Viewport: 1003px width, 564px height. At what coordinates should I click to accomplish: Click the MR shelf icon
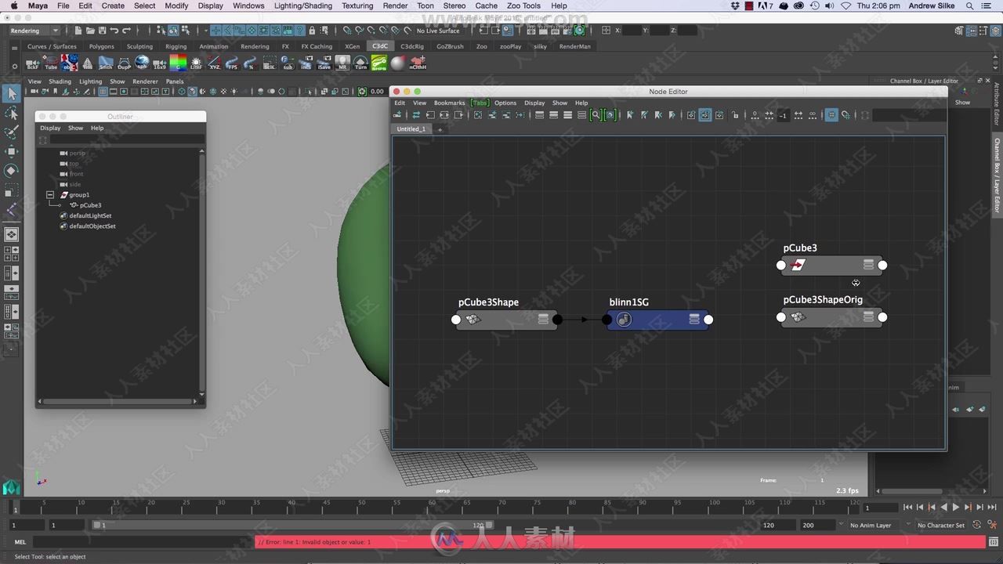(342, 63)
